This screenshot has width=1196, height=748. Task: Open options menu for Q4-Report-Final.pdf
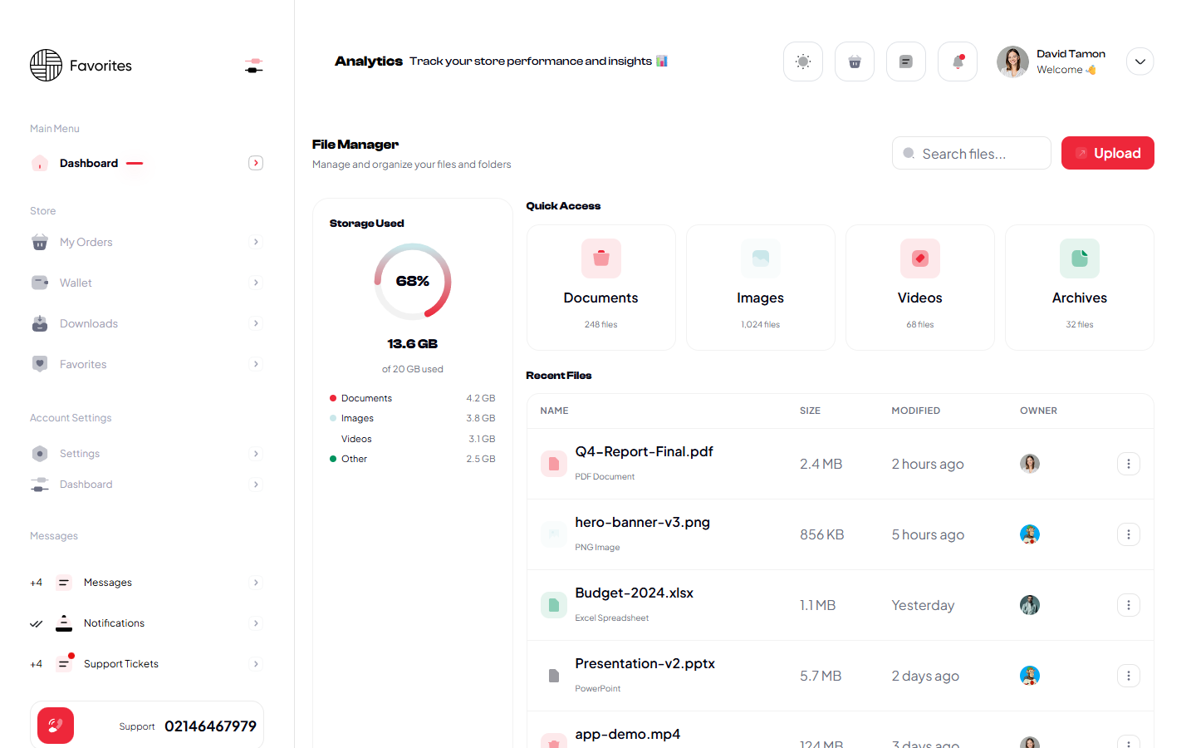(x=1128, y=464)
